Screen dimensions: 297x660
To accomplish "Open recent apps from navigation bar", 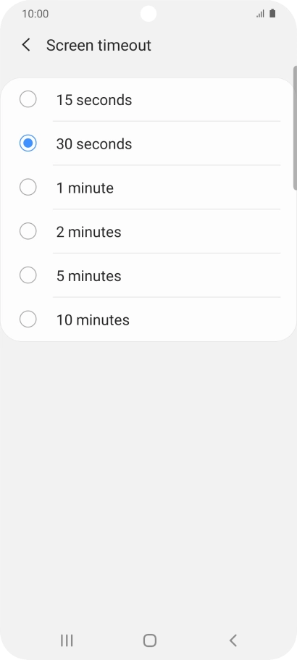I will click(x=67, y=640).
